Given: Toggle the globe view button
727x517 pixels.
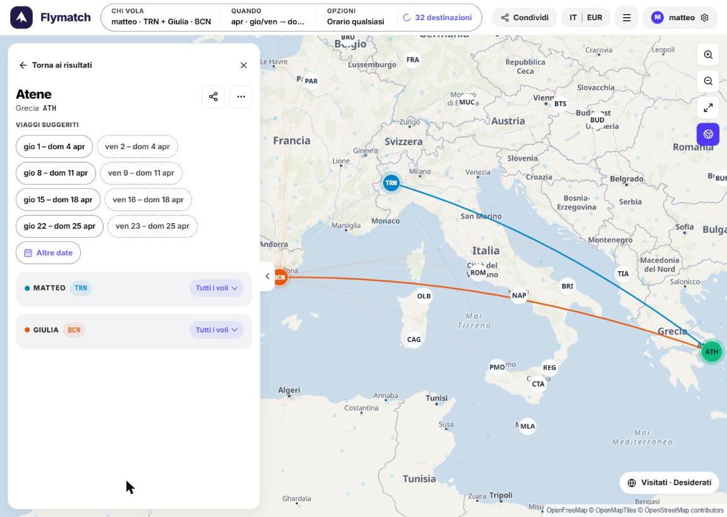Looking at the screenshot, I should (708, 134).
